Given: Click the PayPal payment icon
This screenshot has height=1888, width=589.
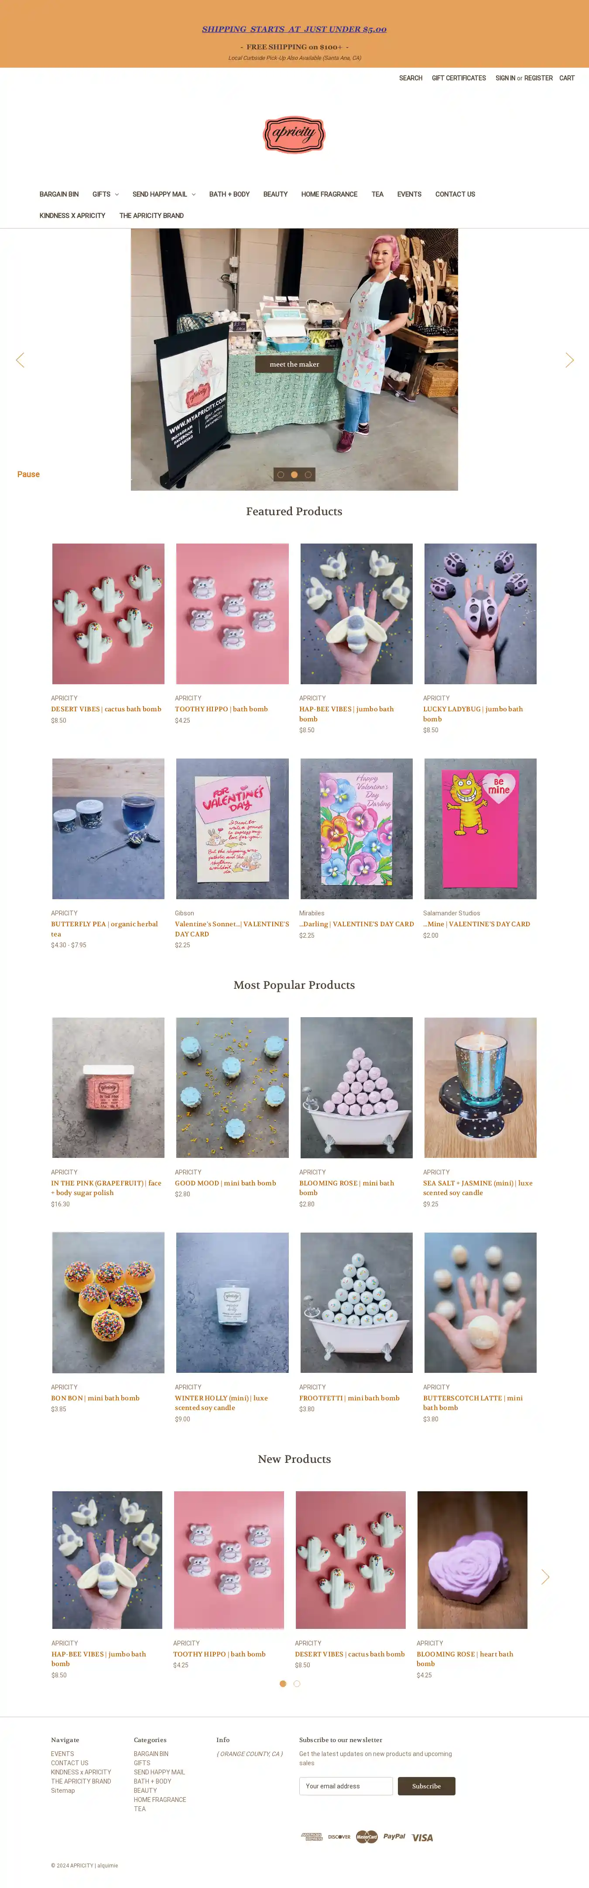Looking at the screenshot, I should 394,1837.
